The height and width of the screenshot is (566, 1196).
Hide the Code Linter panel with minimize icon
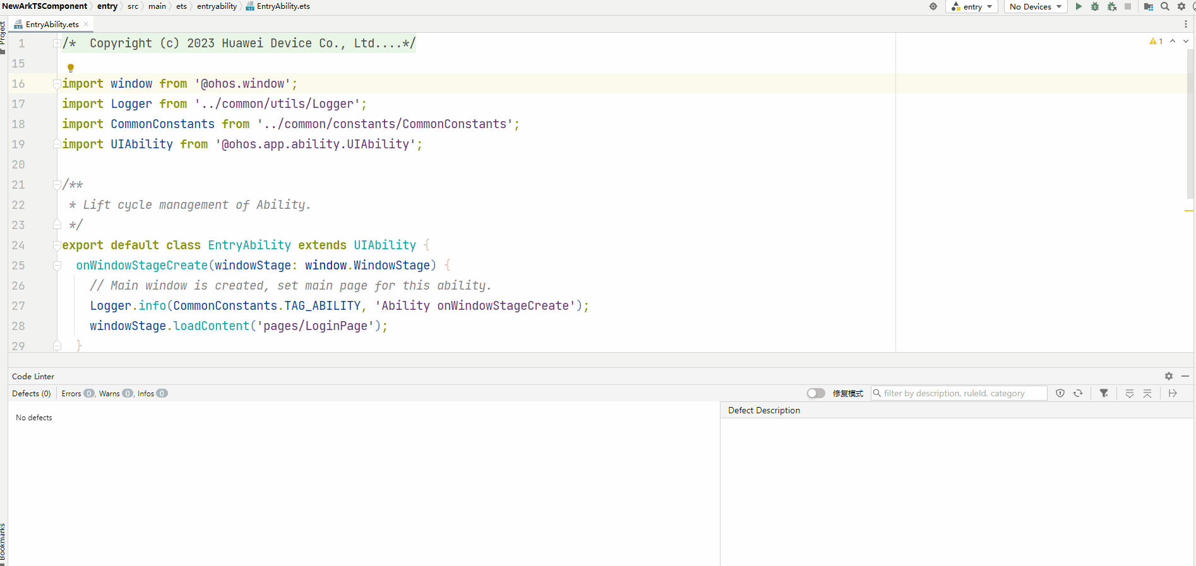tap(1185, 376)
